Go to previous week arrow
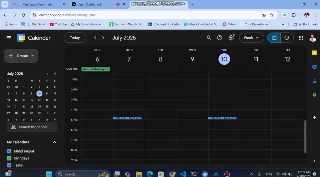Screen dimensions: 320x177 95,38
